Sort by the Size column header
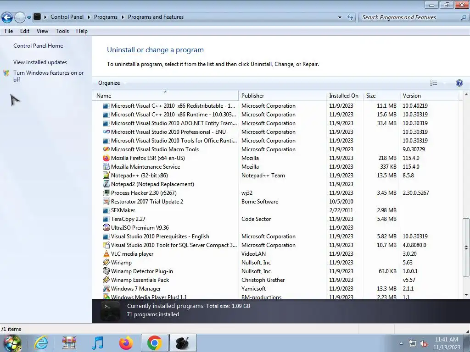The height and width of the screenshot is (352, 470). 381,95
